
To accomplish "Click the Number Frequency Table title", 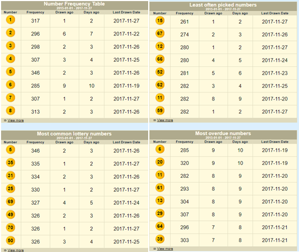I will point(74,4).
